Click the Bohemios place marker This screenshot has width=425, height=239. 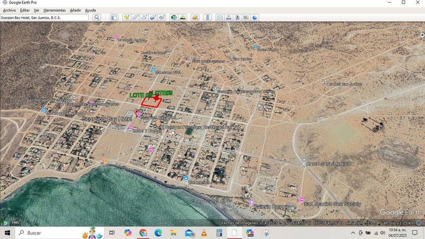(186, 178)
